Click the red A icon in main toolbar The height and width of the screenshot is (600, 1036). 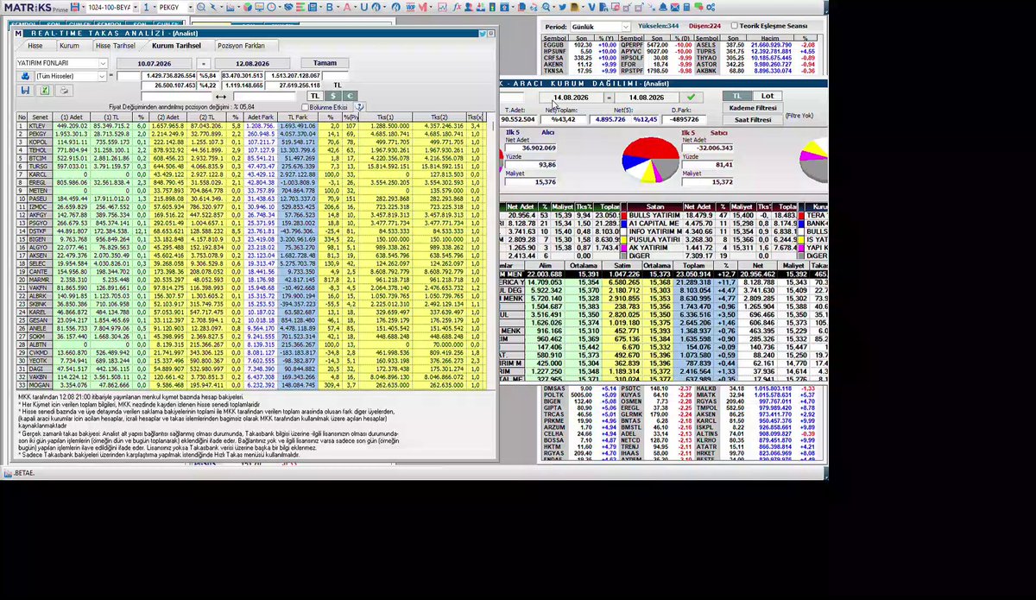tap(347, 7)
